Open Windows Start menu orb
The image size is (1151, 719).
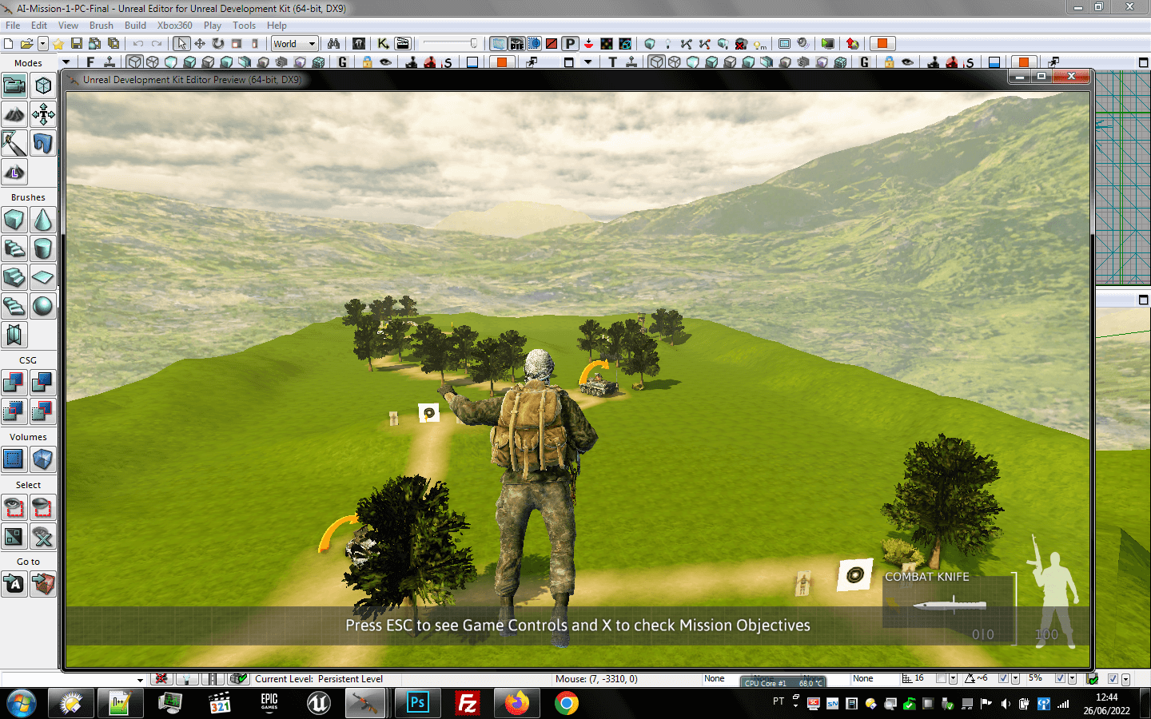pos(21,704)
